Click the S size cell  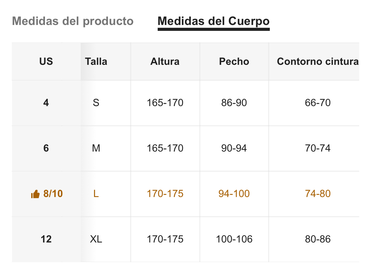pos(96,103)
